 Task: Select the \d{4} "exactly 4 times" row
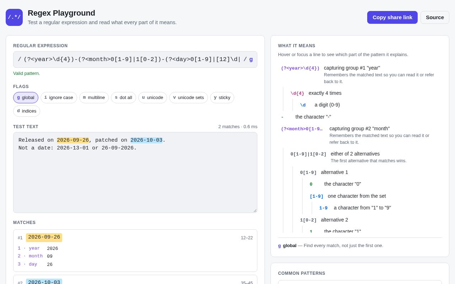click(365, 93)
